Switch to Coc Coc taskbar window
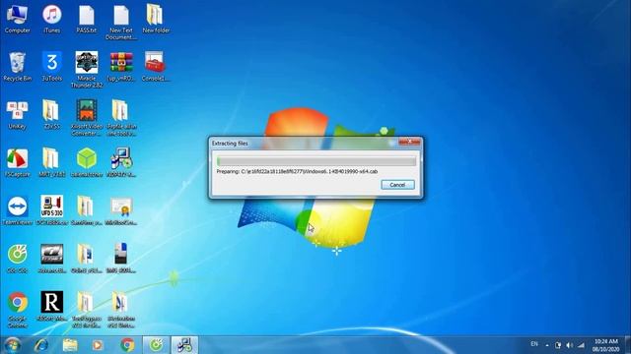631x354 pixels. (x=156, y=345)
